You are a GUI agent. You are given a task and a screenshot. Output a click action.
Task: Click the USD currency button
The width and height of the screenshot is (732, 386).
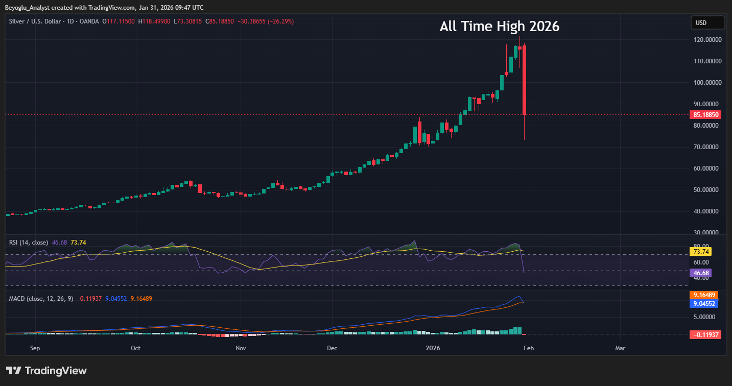(x=707, y=22)
